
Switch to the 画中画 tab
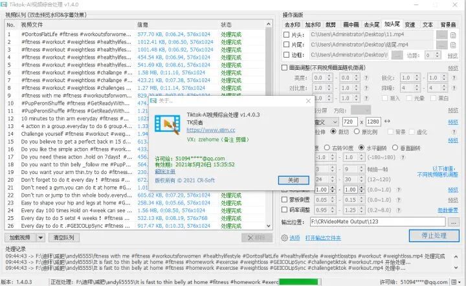(351, 25)
